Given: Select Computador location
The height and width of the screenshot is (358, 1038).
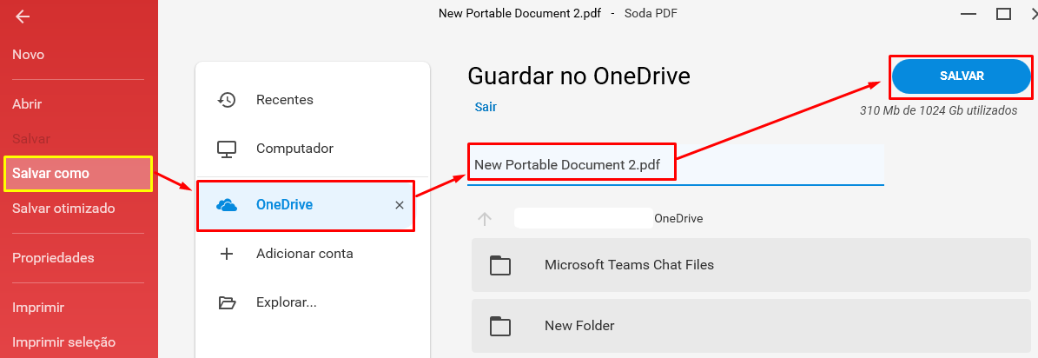Looking at the screenshot, I should click(294, 149).
